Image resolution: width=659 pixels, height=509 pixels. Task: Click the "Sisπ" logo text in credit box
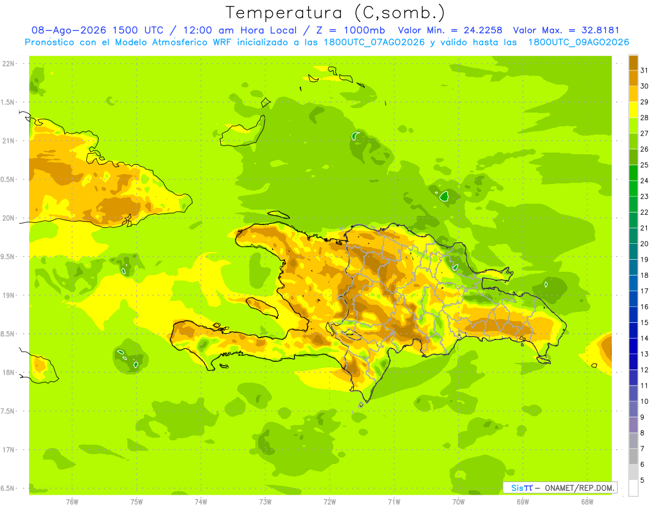[x=521, y=488]
